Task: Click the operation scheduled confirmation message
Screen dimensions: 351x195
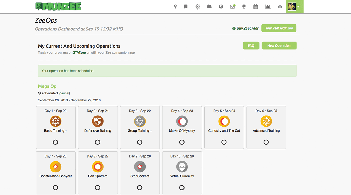Action: 167,71
